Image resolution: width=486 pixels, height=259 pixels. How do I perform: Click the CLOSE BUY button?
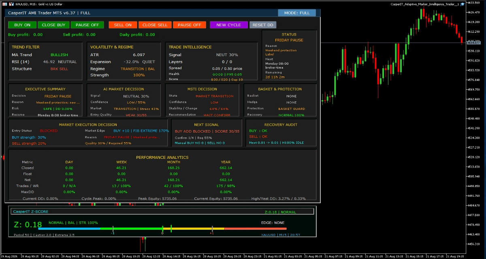pos(54,25)
